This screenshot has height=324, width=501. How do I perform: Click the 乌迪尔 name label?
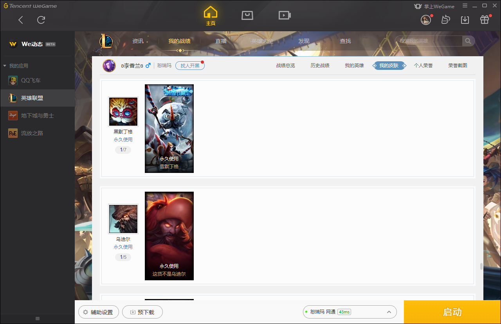[x=123, y=239]
